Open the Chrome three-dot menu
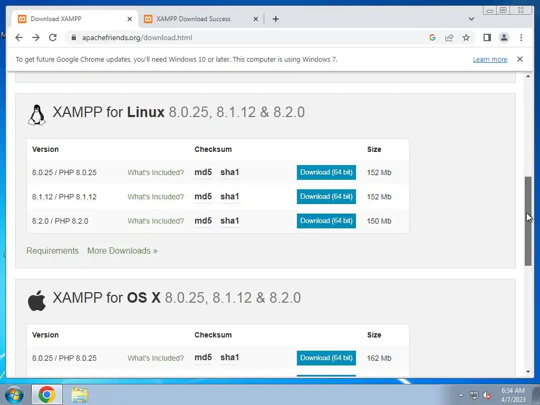 point(521,37)
